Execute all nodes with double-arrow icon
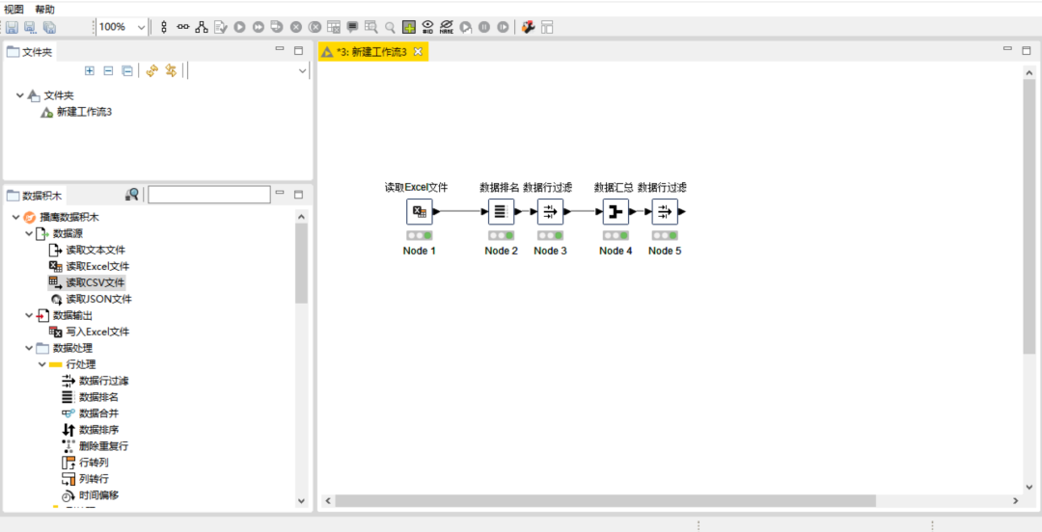The height and width of the screenshot is (532, 1042). click(258, 27)
